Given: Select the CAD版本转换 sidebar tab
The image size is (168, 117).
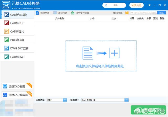Looking at the screenshot, I should pos(17,15).
